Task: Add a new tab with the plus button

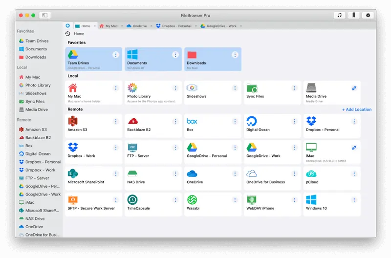Action: 67,26
